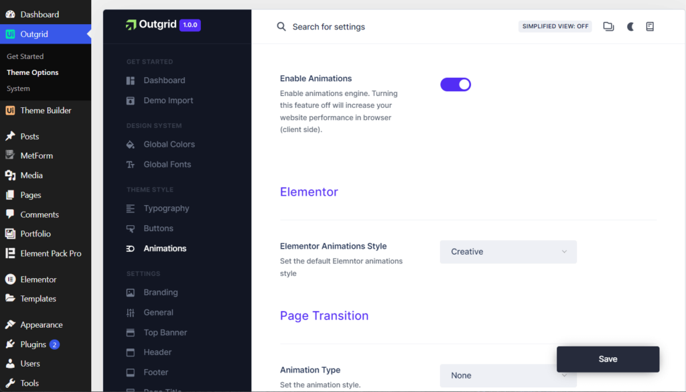Open the Elementor Animations Style dropdown
This screenshot has width=686, height=392.
(508, 252)
